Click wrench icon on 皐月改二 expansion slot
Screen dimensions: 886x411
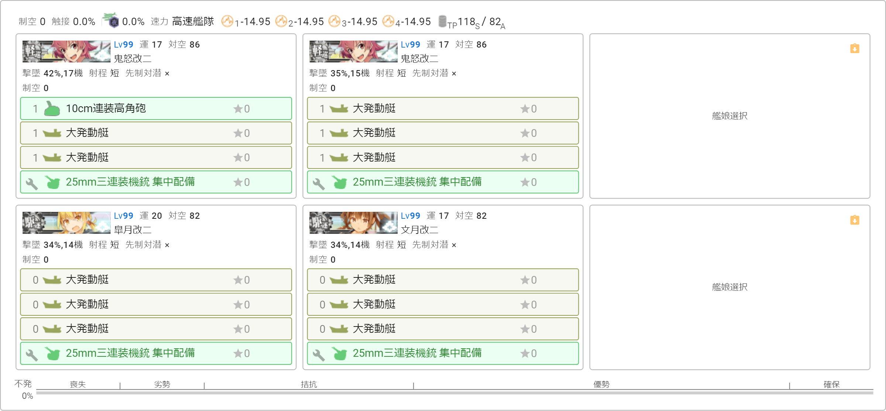tap(32, 355)
